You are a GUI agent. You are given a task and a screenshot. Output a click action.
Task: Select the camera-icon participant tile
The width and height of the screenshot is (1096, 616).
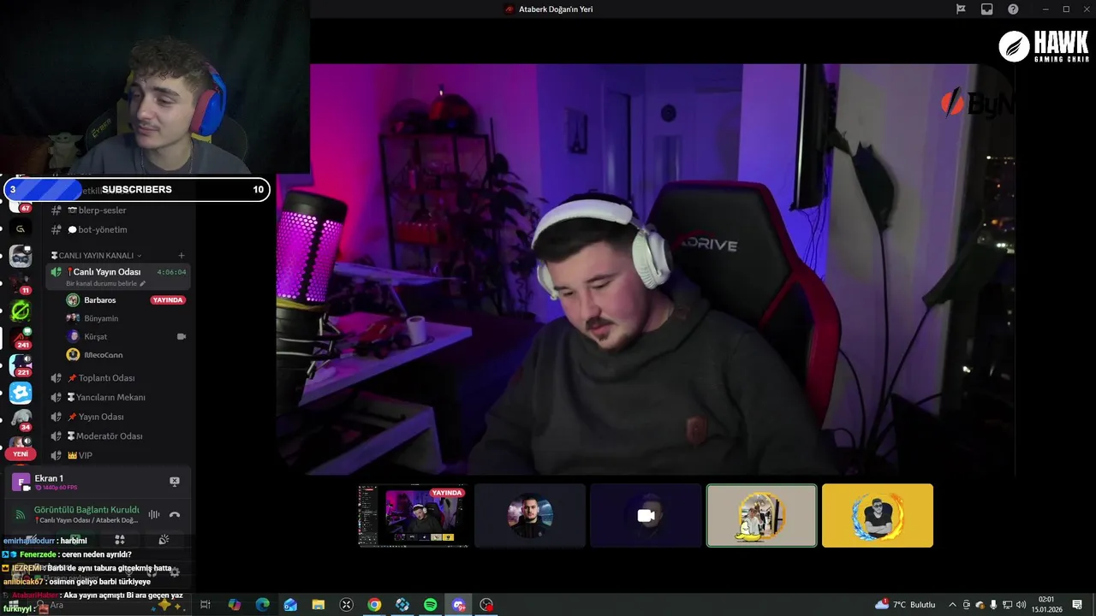click(x=646, y=515)
